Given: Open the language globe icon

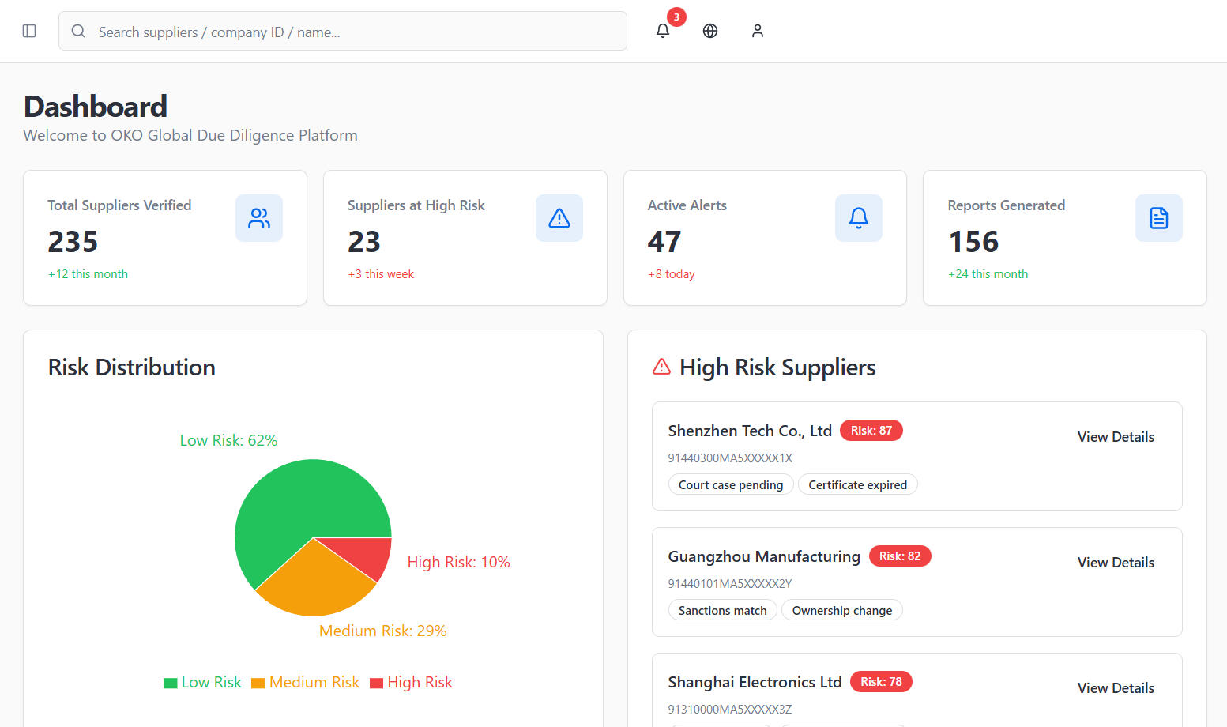Looking at the screenshot, I should coord(710,31).
